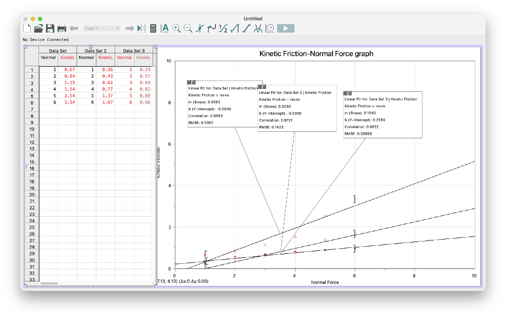Screen dimensions: 506x318
Task: Click the graph title Kinetic Friction-Normal Force graph
Action: pos(316,54)
